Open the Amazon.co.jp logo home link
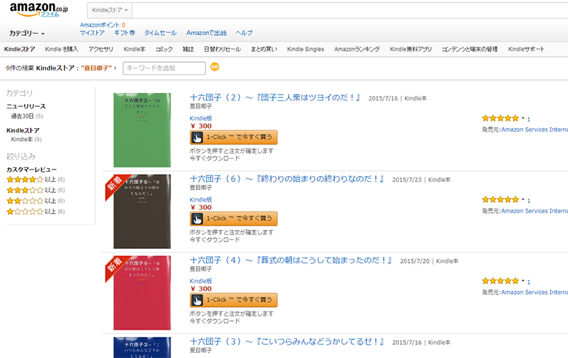568x358 pixels. point(39,9)
